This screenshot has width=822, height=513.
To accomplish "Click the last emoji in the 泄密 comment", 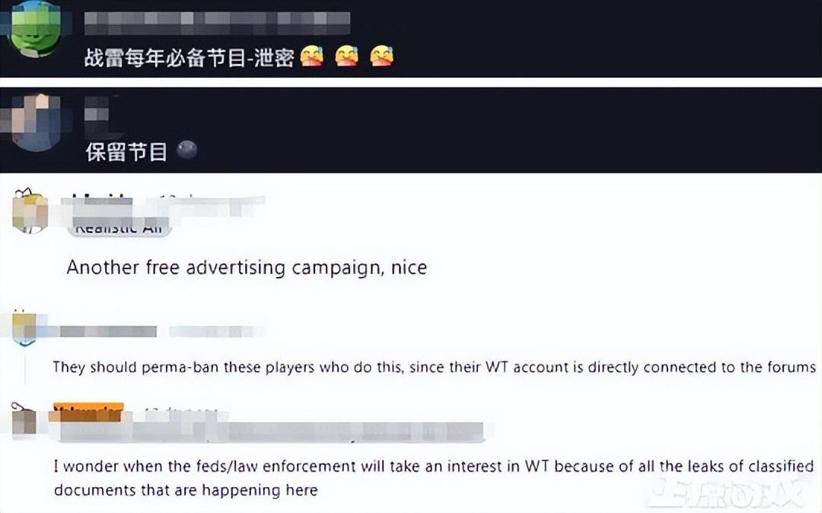I will (381, 56).
